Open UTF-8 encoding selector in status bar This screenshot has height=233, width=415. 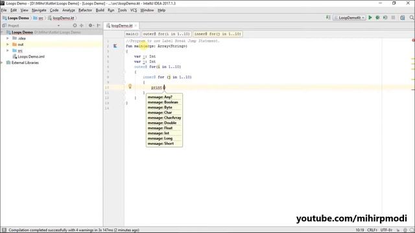[x=386, y=230]
